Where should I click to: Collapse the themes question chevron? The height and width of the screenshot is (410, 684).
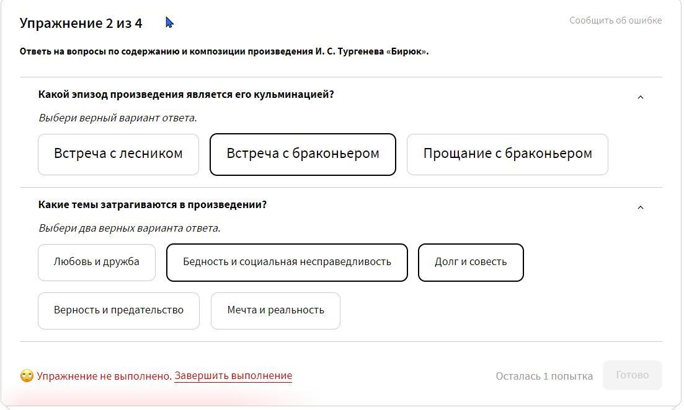pos(641,207)
